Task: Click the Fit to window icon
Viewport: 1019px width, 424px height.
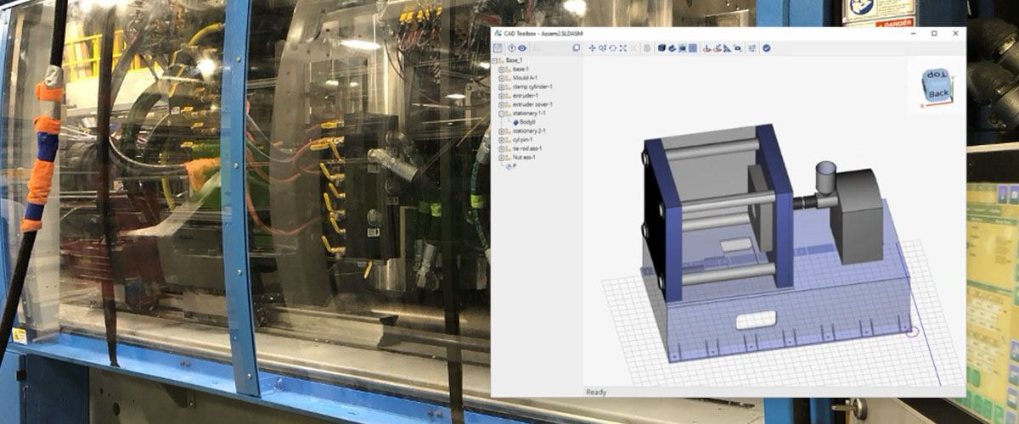Action: click(623, 48)
